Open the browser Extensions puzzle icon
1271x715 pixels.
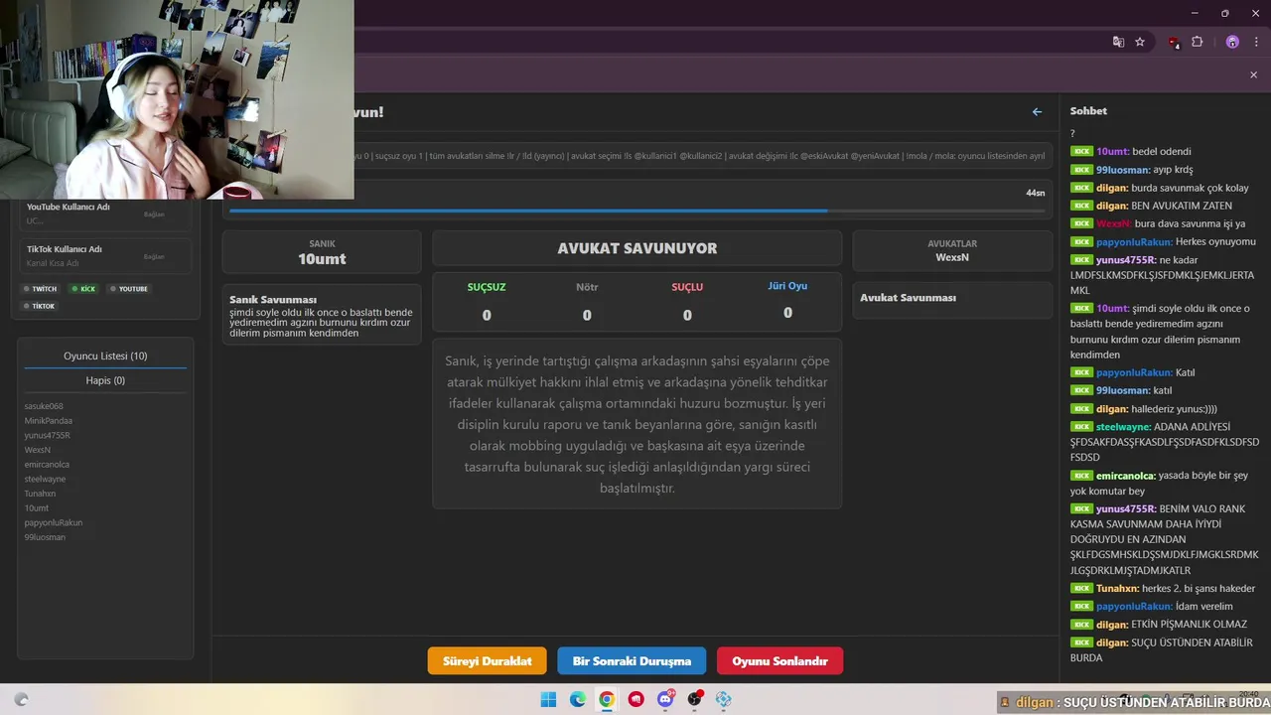[x=1197, y=42]
